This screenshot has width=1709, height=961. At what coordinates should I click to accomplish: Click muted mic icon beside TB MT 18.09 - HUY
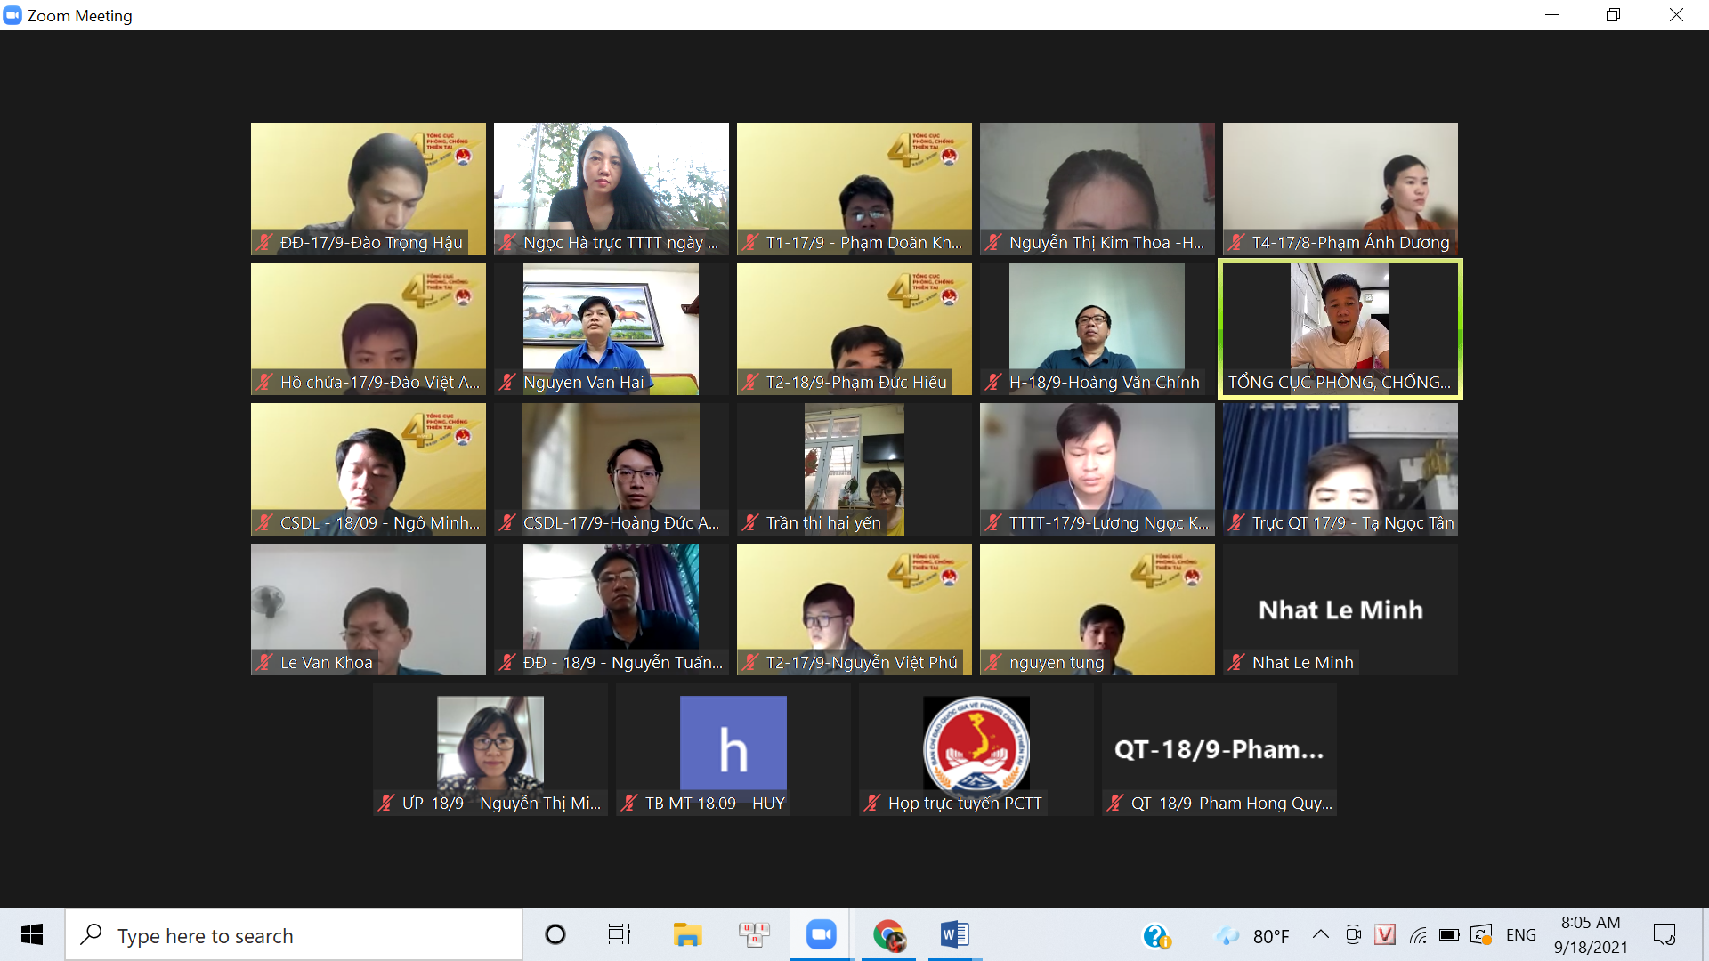pyautogui.click(x=629, y=803)
